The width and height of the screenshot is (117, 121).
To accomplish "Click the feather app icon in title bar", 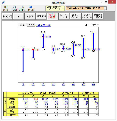I will tap(3, 2).
